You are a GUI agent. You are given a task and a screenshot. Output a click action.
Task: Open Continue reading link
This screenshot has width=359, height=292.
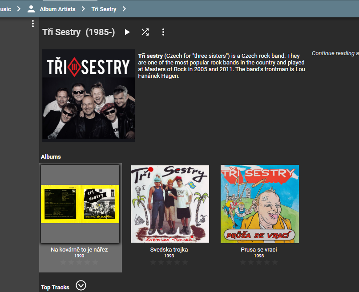click(335, 53)
